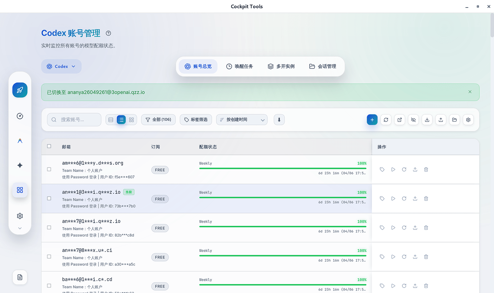Open the rocket launch sidebar icon
The width and height of the screenshot is (494, 293).
(x=20, y=90)
